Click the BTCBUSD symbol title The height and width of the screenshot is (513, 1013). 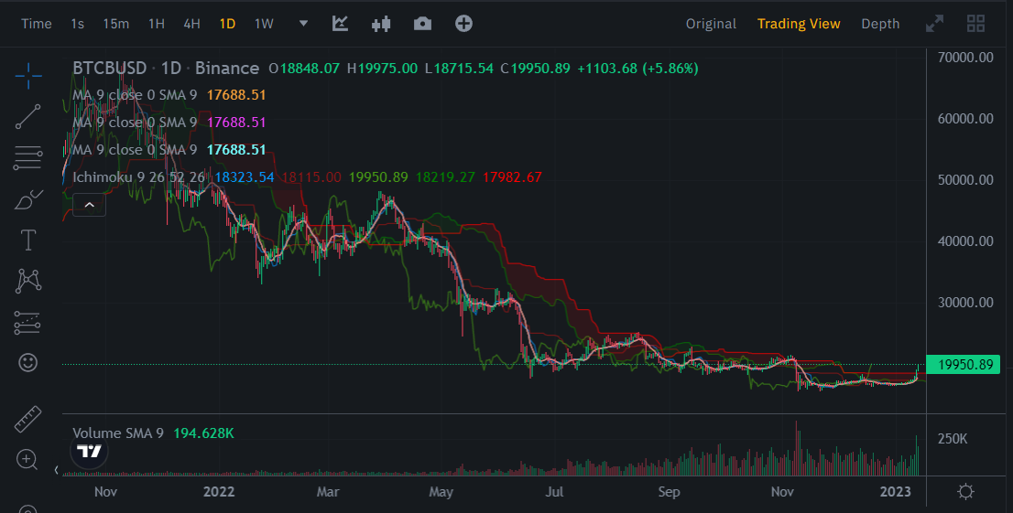110,68
